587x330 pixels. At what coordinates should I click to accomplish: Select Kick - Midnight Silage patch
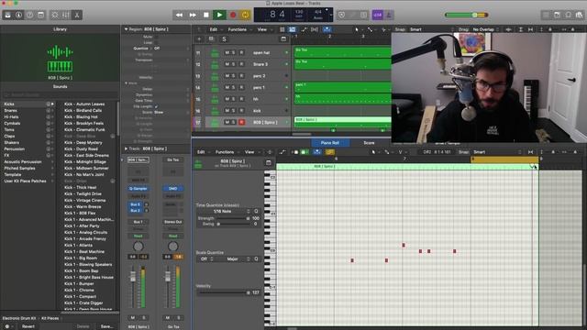tap(85, 161)
